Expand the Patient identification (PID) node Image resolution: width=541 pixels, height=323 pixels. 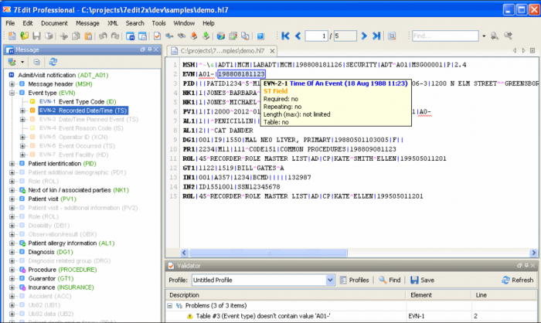[12, 164]
